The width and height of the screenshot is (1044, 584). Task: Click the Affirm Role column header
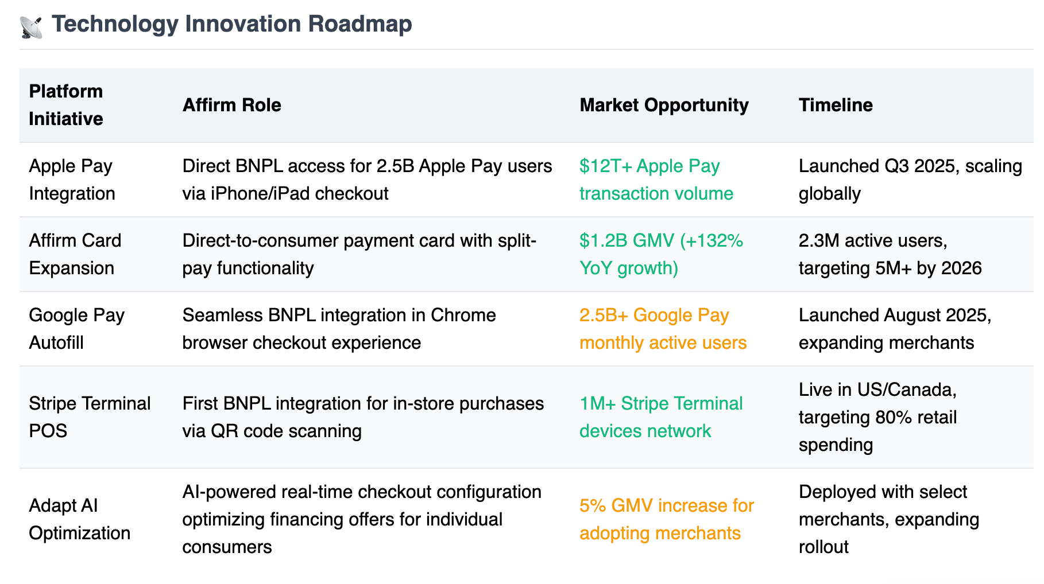click(232, 105)
